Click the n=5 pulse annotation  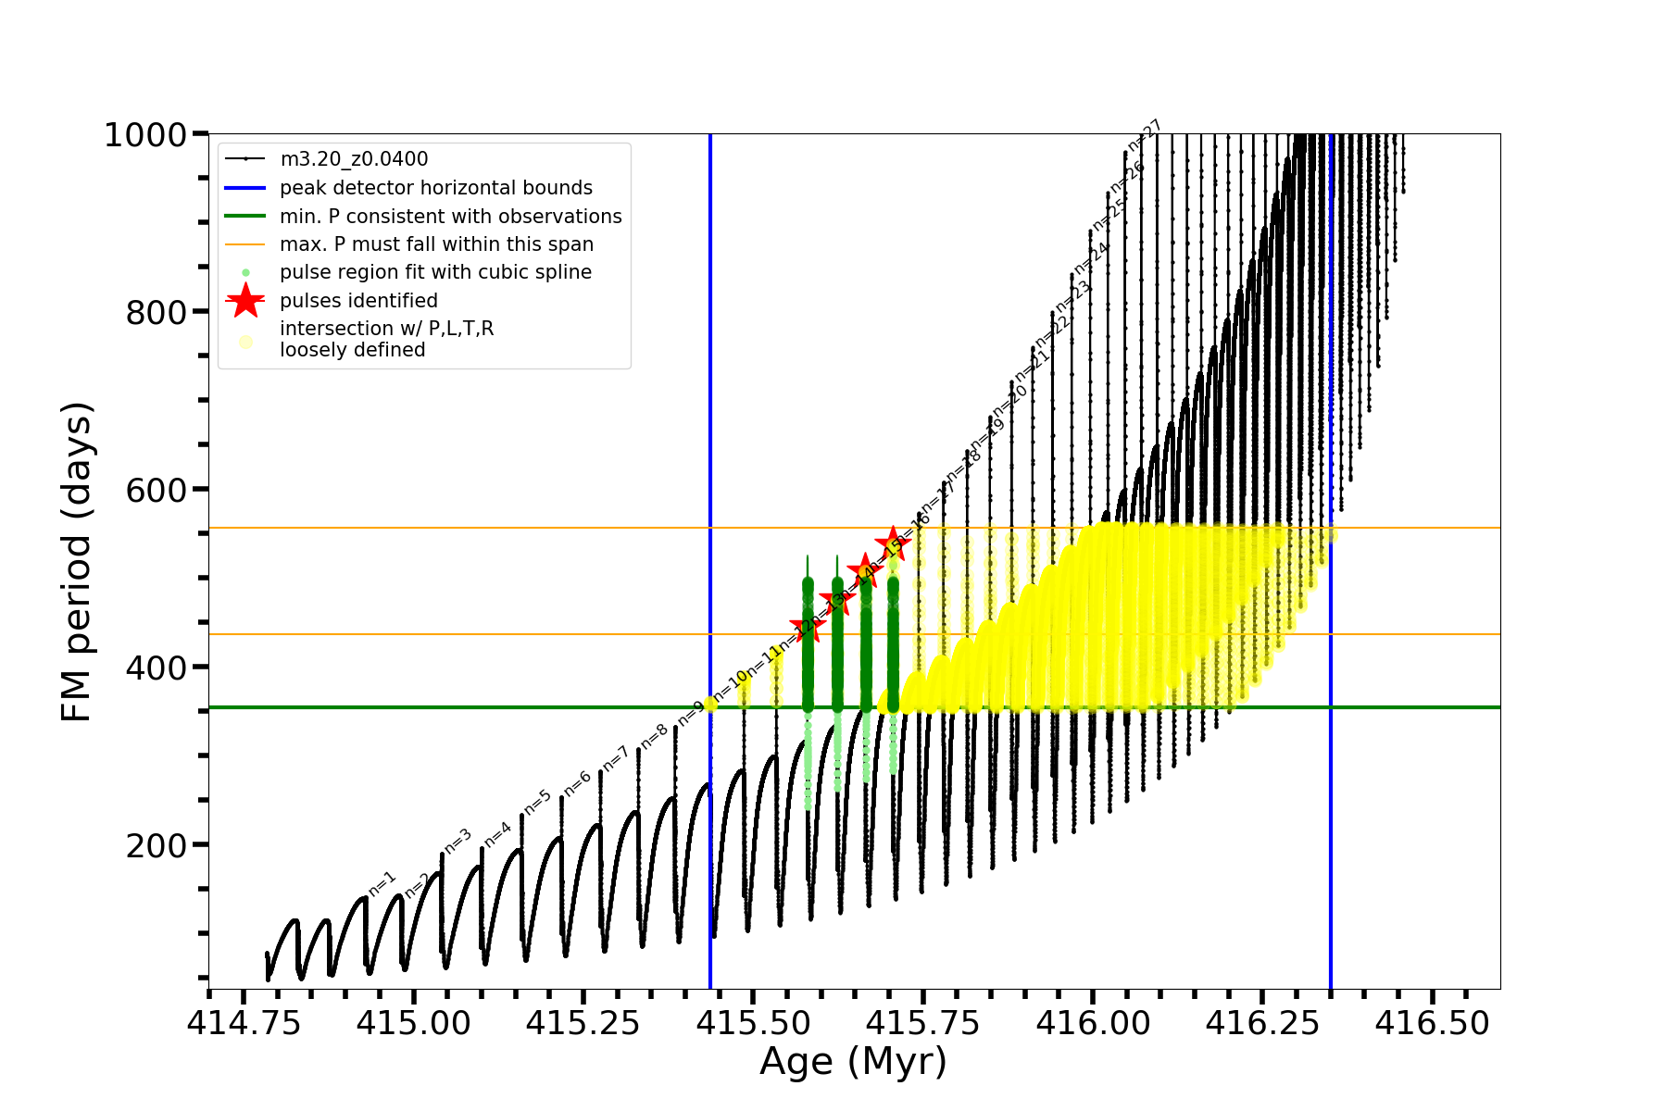point(537,802)
